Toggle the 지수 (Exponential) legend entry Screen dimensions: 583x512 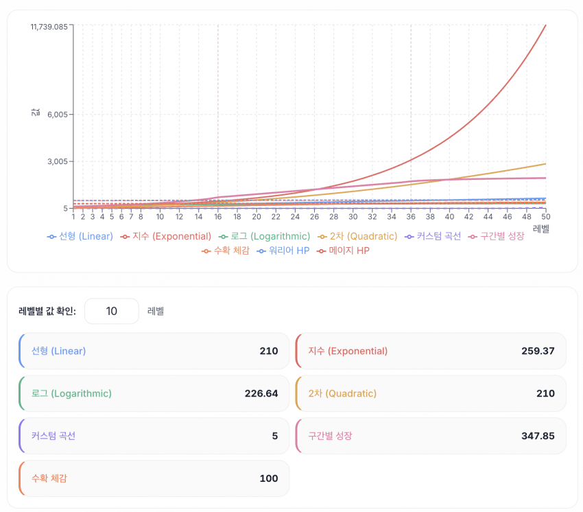pyautogui.click(x=165, y=236)
